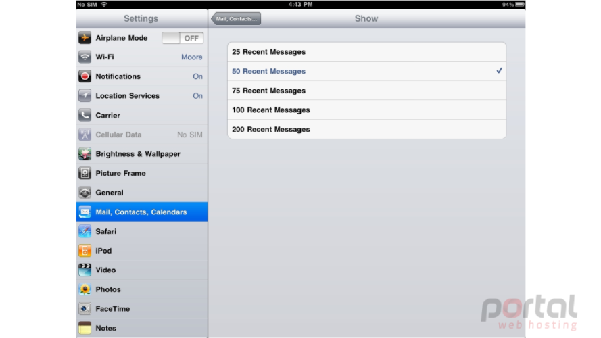Open Photos settings row

142,289
